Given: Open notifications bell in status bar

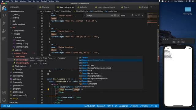Looking at the screenshot, I should pyautogui.click(x=156, y=106).
